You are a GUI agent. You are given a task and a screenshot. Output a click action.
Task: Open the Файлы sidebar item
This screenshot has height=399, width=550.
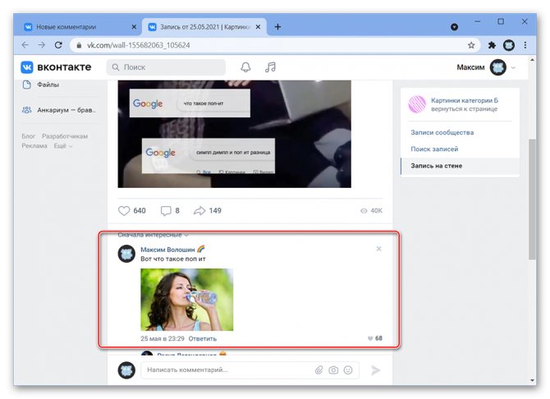(x=48, y=85)
